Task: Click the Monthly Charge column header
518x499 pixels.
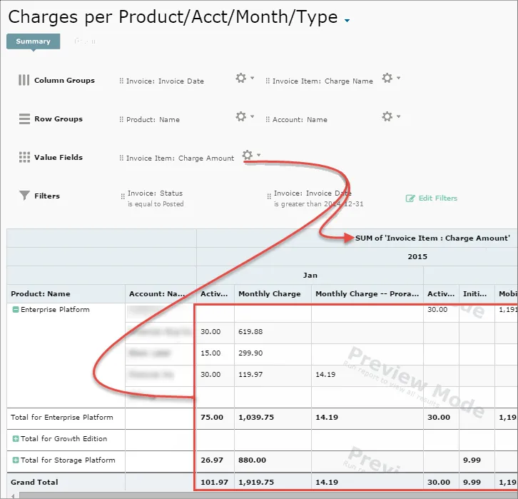Action: [x=273, y=294]
